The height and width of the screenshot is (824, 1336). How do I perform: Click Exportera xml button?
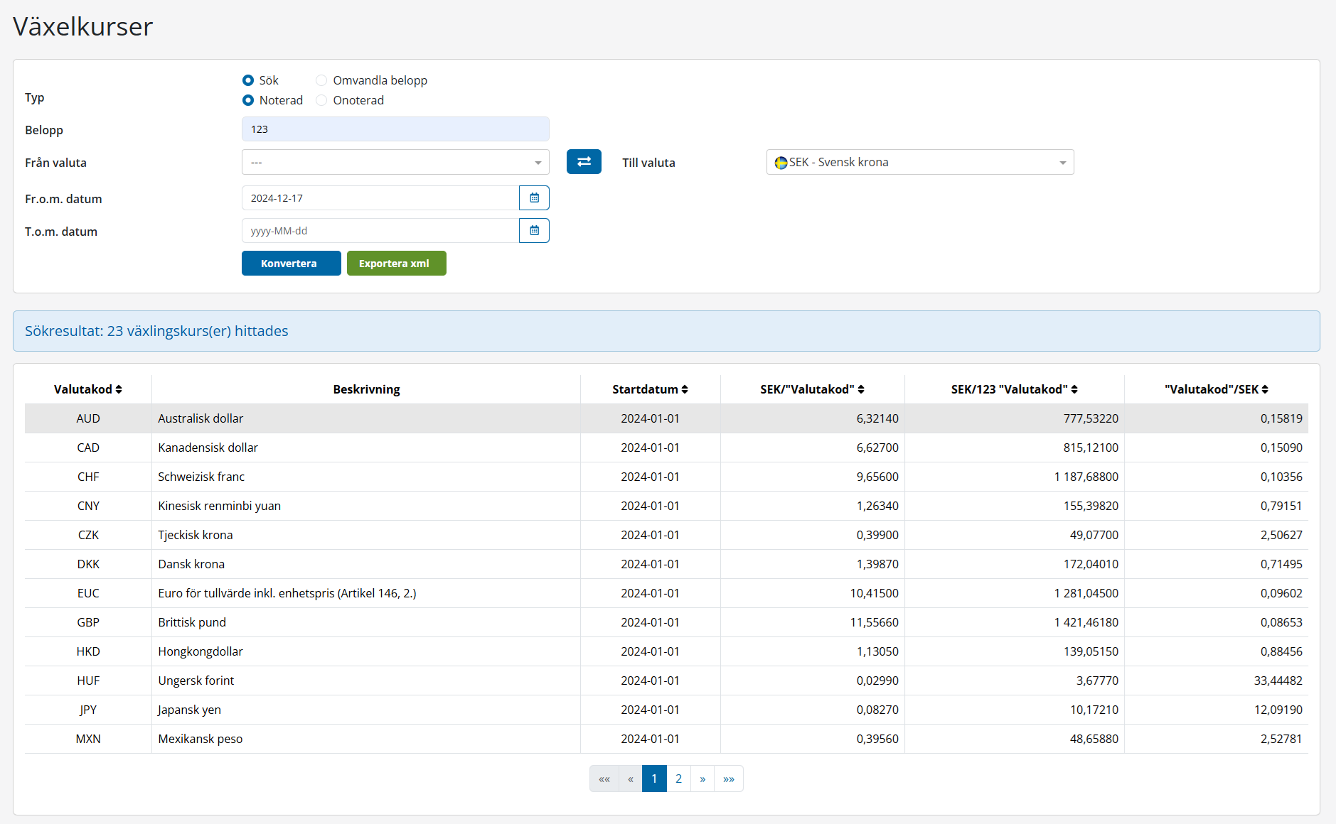[x=396, y=264]
